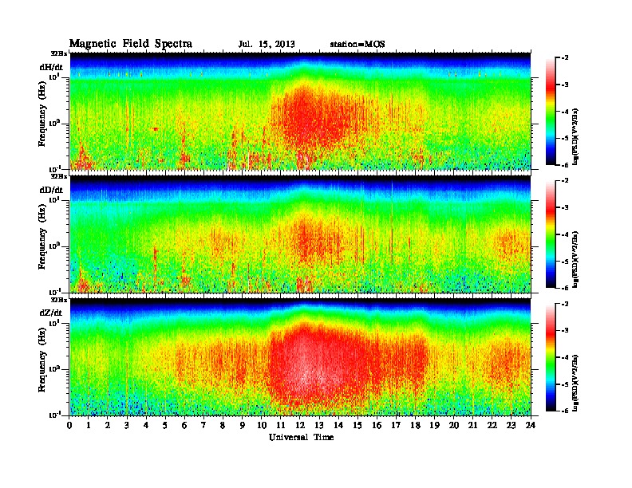Viewport: 632px width, 488px height.
Task: Click the hour '24' tick label on Universal Time axis
Action: click(x=531, y=426)
